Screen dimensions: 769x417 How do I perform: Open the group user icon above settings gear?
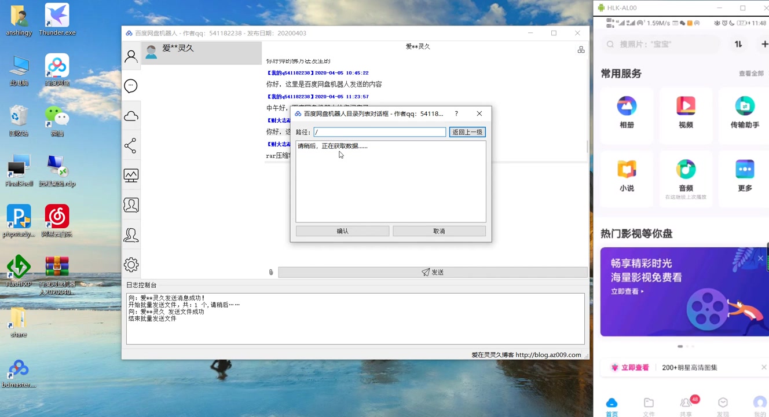131,235
